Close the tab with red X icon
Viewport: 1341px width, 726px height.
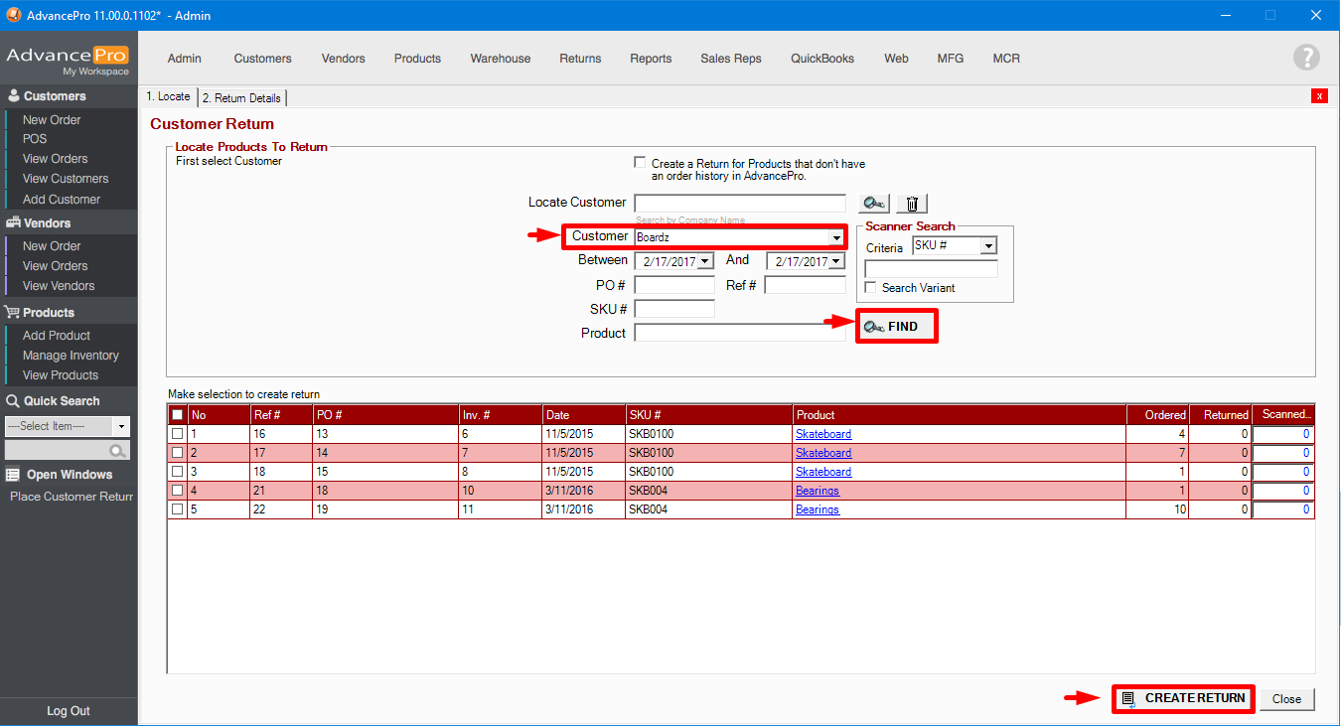point(1319,96)
